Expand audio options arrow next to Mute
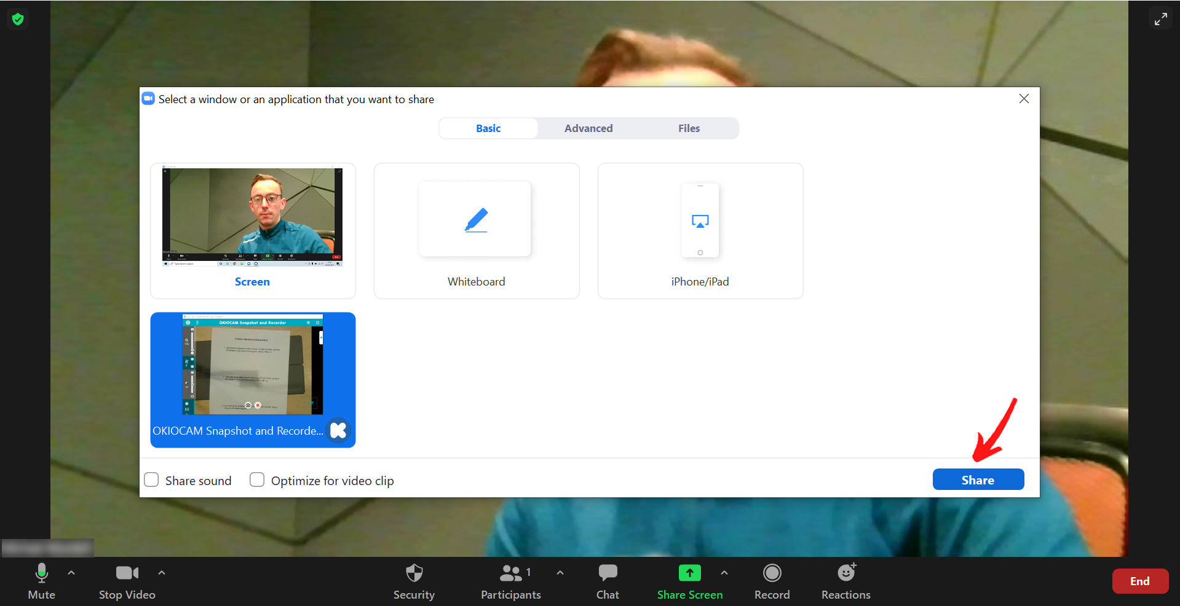This screenshot has width=1180, height=606. (71, 572)
